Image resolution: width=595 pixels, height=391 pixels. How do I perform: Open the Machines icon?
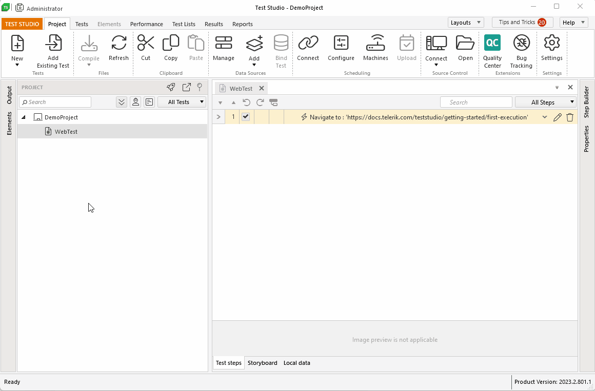375,43
